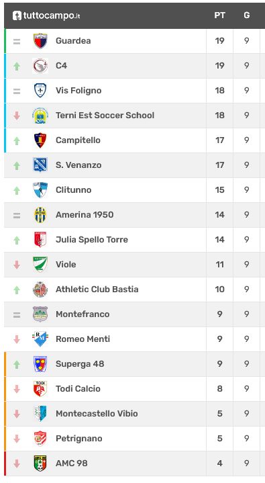This screenshot has height=483, width=265.
Task: Click the Terni Est Soccer School crest
Action: (x=40, y=116)
